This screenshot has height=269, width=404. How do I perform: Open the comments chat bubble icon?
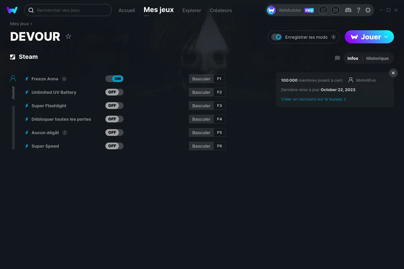tap(337, 58)
